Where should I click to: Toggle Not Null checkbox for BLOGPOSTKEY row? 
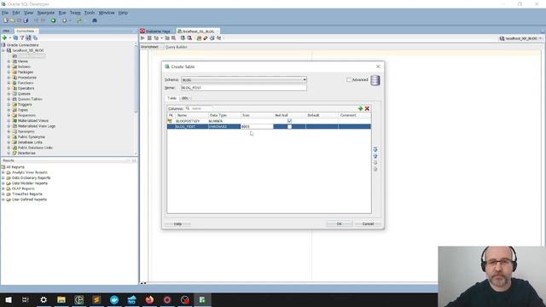tap(289, 121)
